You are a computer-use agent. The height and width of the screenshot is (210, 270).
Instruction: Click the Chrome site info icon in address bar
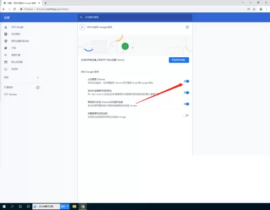[21, 9]
